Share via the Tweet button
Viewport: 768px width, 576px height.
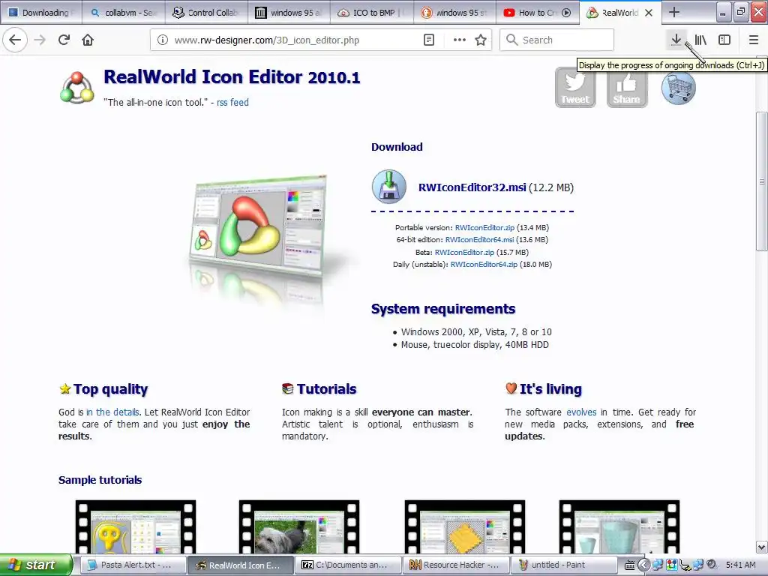(x=575, y=88)
